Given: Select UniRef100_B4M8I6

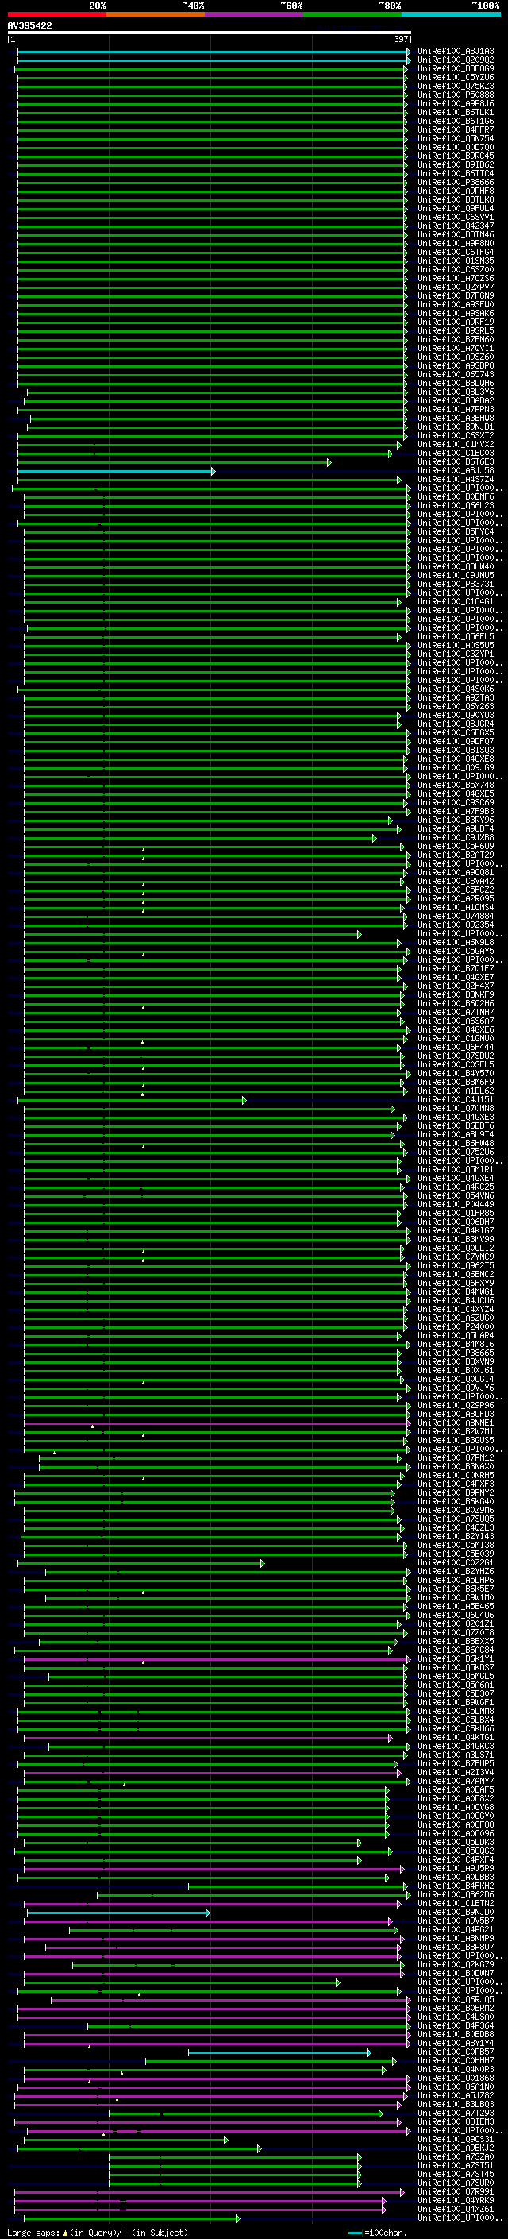Looking at the screenshot, I should [456, 1344].
